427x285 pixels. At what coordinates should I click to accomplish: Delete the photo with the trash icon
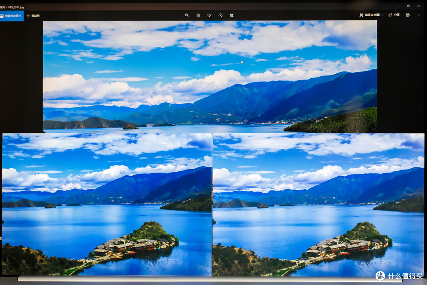pyautogui.click(x=198, y=15)
